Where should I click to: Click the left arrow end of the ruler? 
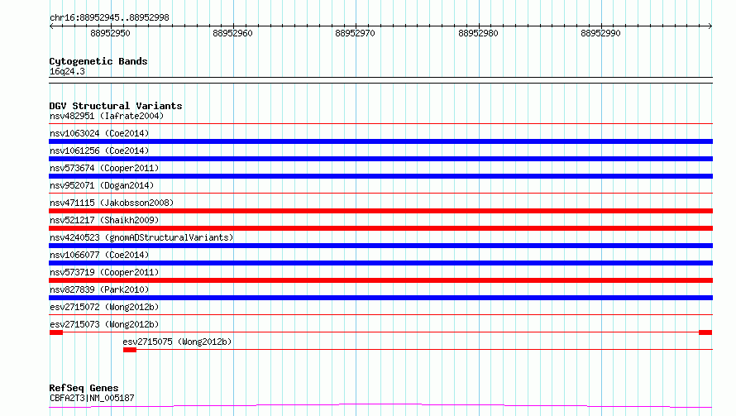pos(51,26)
